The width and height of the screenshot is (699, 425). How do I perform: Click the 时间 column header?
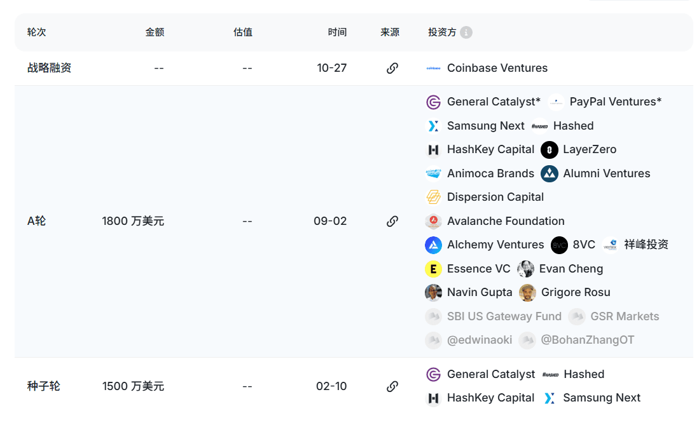click(337, 32)
